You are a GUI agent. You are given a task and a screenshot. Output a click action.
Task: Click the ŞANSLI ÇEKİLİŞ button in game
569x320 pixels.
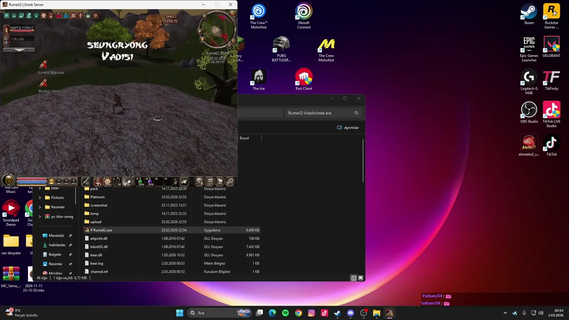[171, 19]
